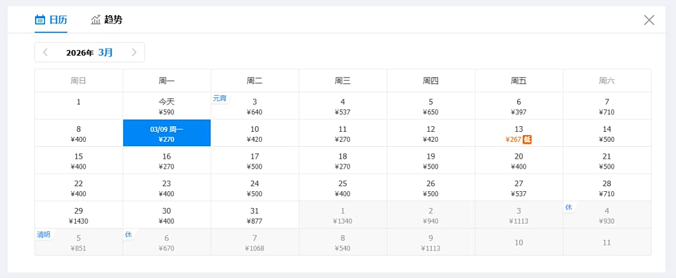
Task: Click the orange 低 lowest-price badge
Action: (527, 139)
